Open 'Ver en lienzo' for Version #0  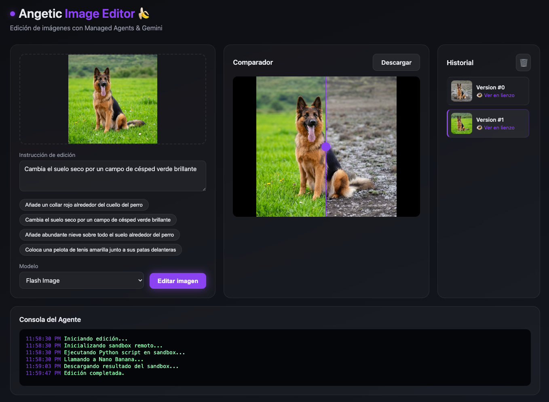[499, 95]
